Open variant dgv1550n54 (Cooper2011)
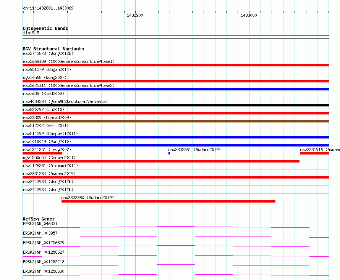This screenshot has width=340, height=280. tap(49, 158)
